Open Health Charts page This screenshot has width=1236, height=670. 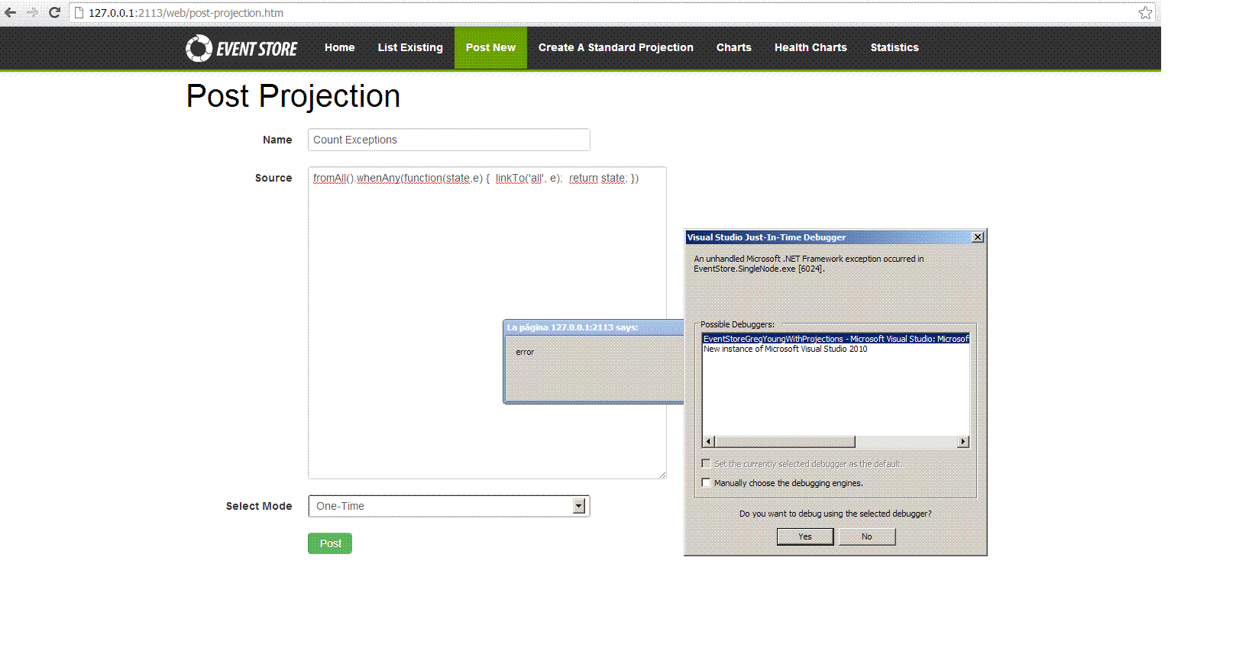coord(811,47)
